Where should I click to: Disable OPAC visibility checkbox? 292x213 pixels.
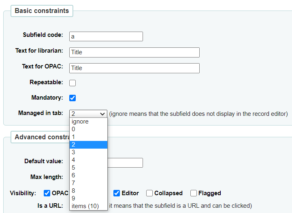coord(47,193)
